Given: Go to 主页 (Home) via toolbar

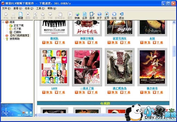Looking at the screenshot, I should coord(107,15).
